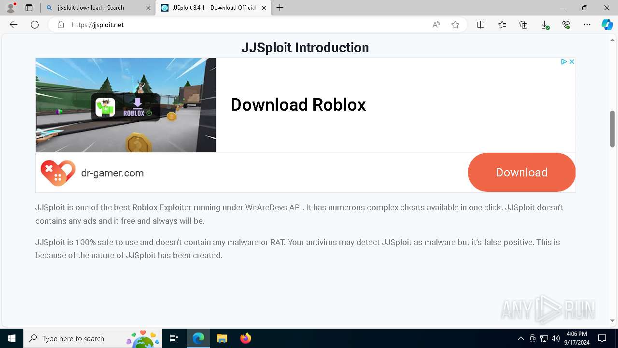Show the Downloads panel
The image size is (618, 348).
coord(545,25)
